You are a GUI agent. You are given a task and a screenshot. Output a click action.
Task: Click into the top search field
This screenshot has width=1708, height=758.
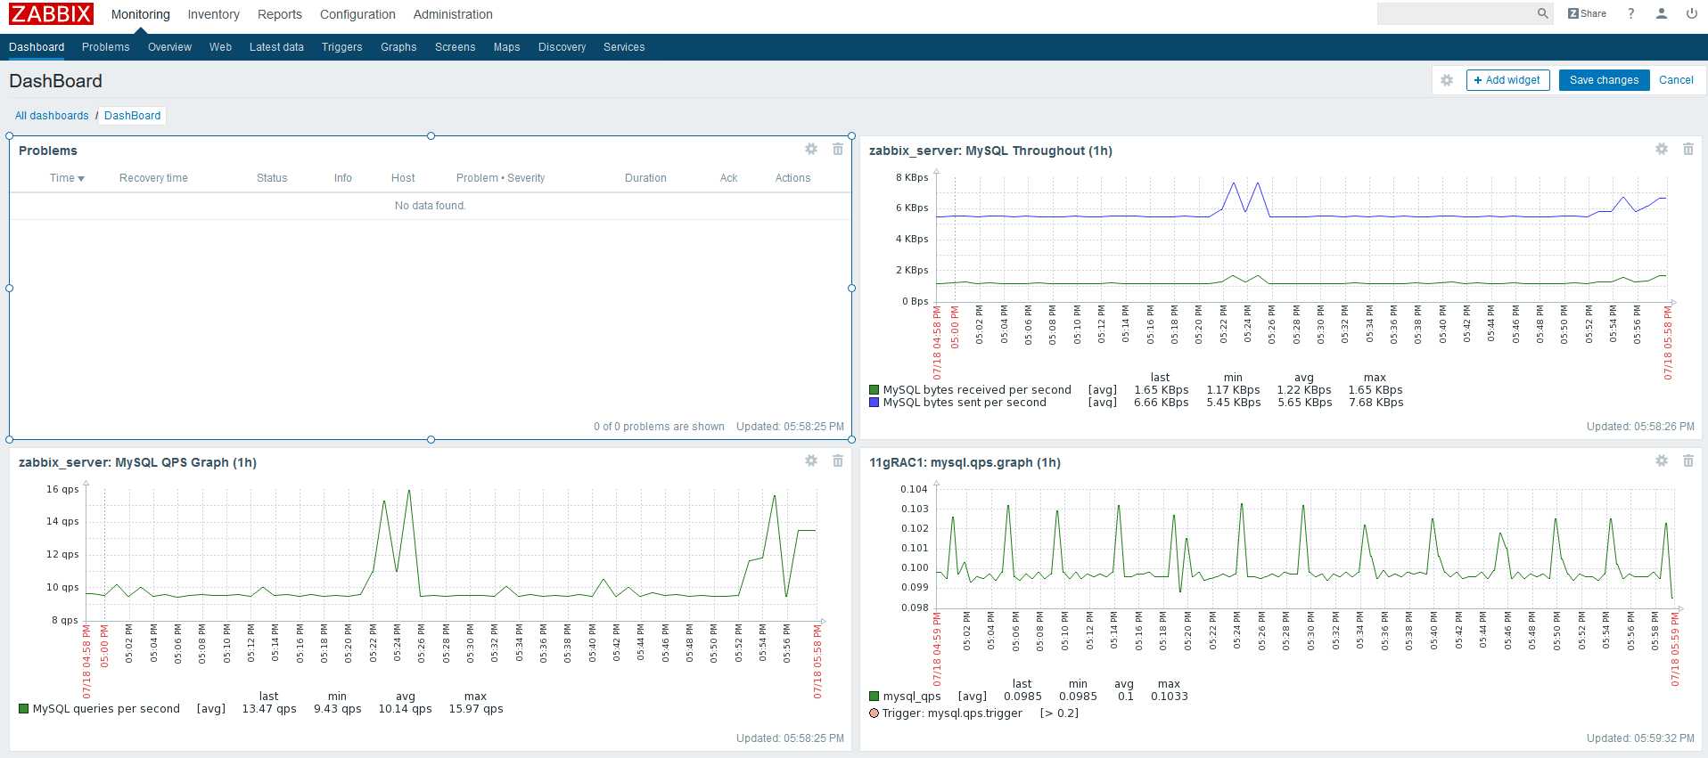pos(1456,13)
